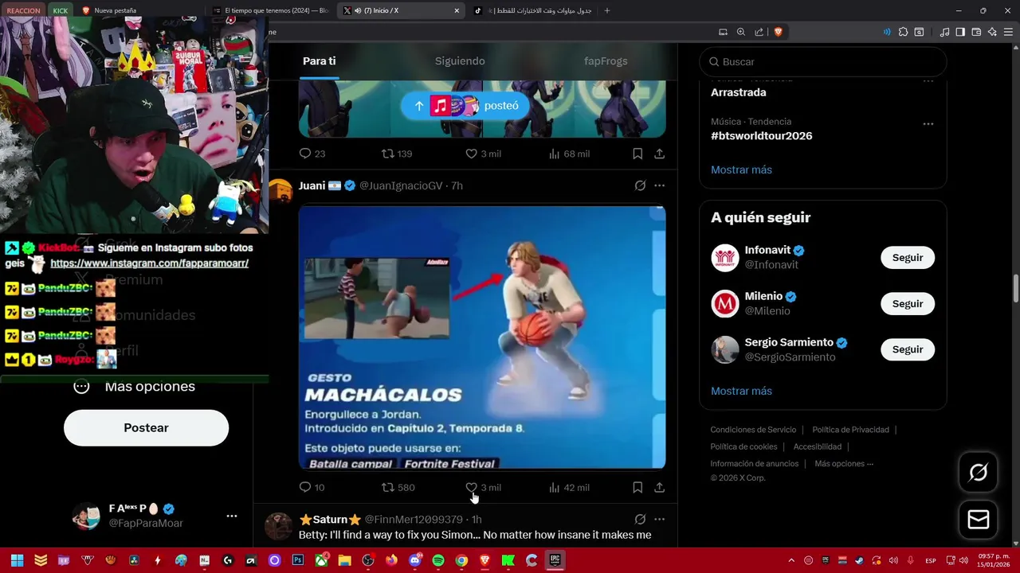Switch to the Para ti tab

point(320,61)
